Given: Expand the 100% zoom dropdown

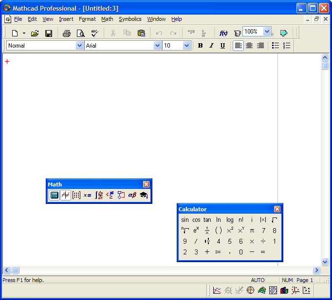Looking at the screenshot, I should tap(267, 32).
